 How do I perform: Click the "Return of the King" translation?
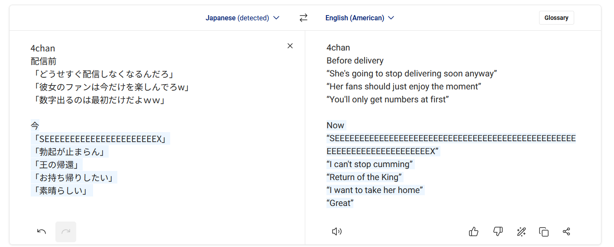click(x=365, y=177)
